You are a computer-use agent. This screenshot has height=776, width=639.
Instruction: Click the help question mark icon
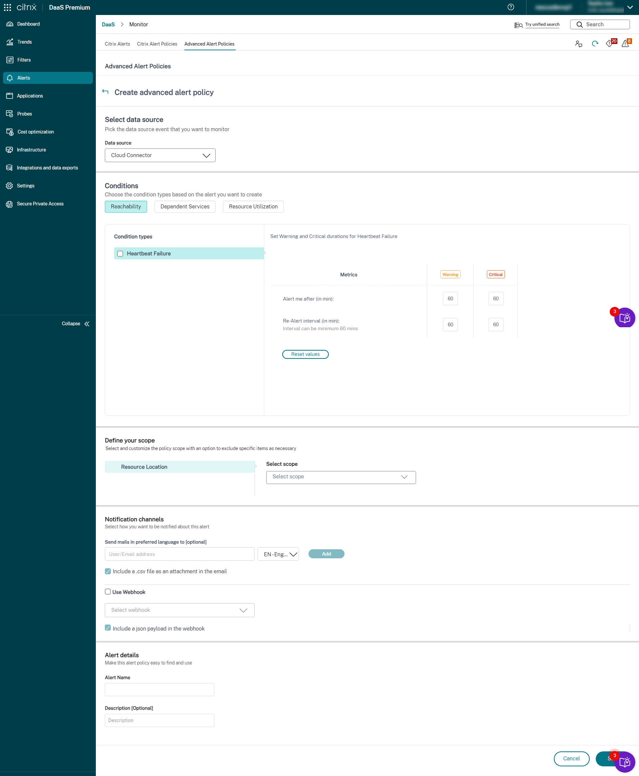(x=511, y=7)
